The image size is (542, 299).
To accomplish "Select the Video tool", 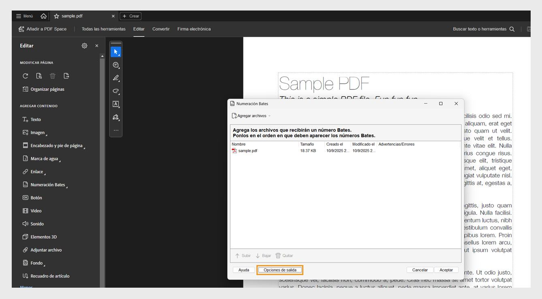I will (32, 211).
